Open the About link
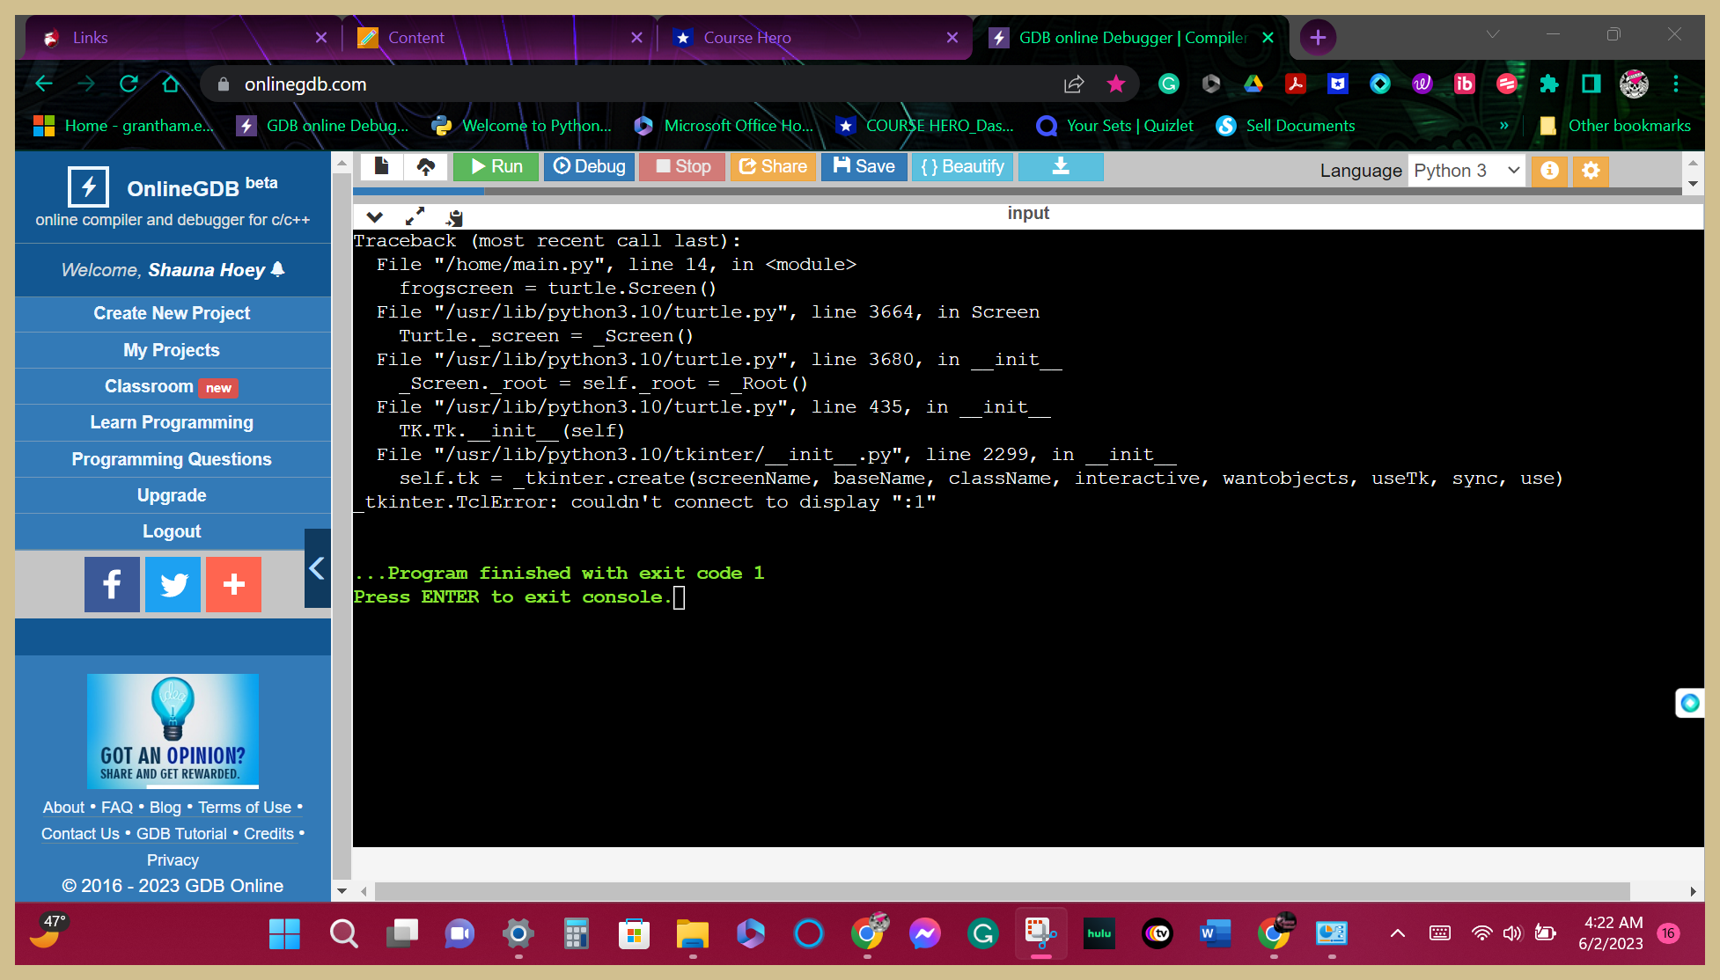The width and height of the screenshot is (1720, 980). point(63,808)
